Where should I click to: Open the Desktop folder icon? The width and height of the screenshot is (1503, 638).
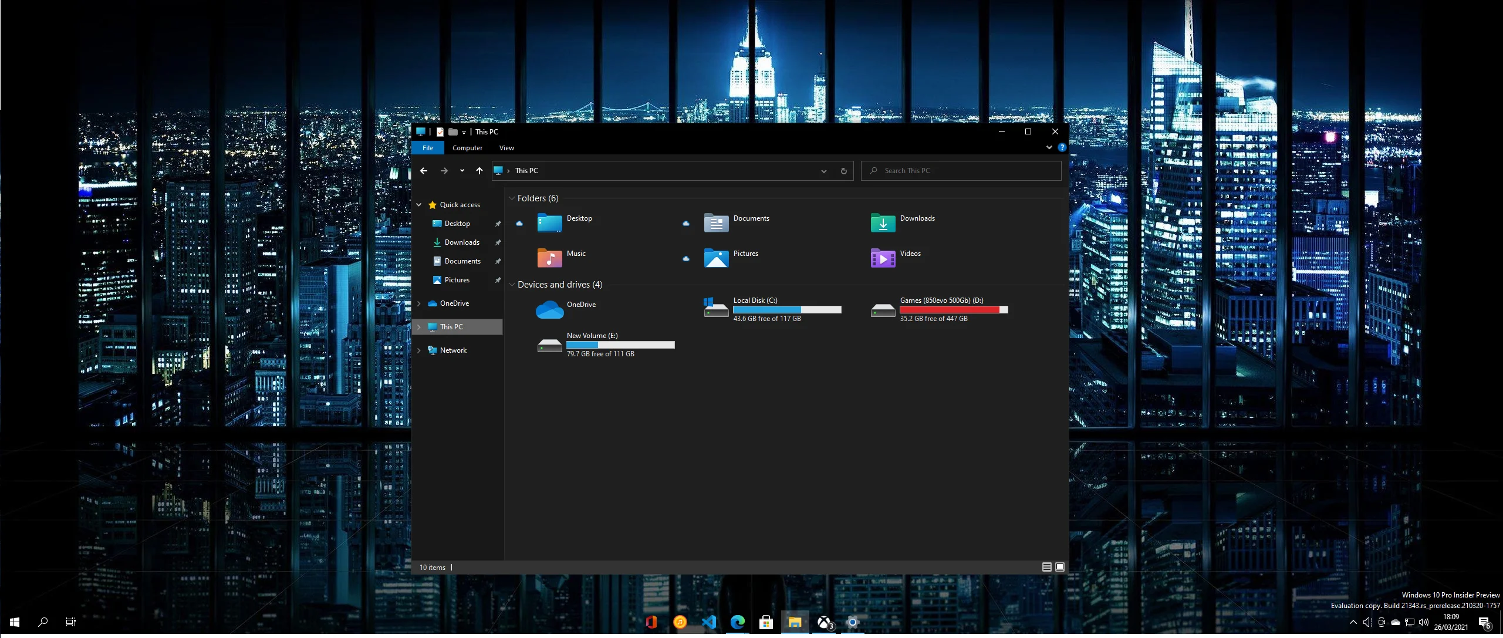click(x=549, y=223)
